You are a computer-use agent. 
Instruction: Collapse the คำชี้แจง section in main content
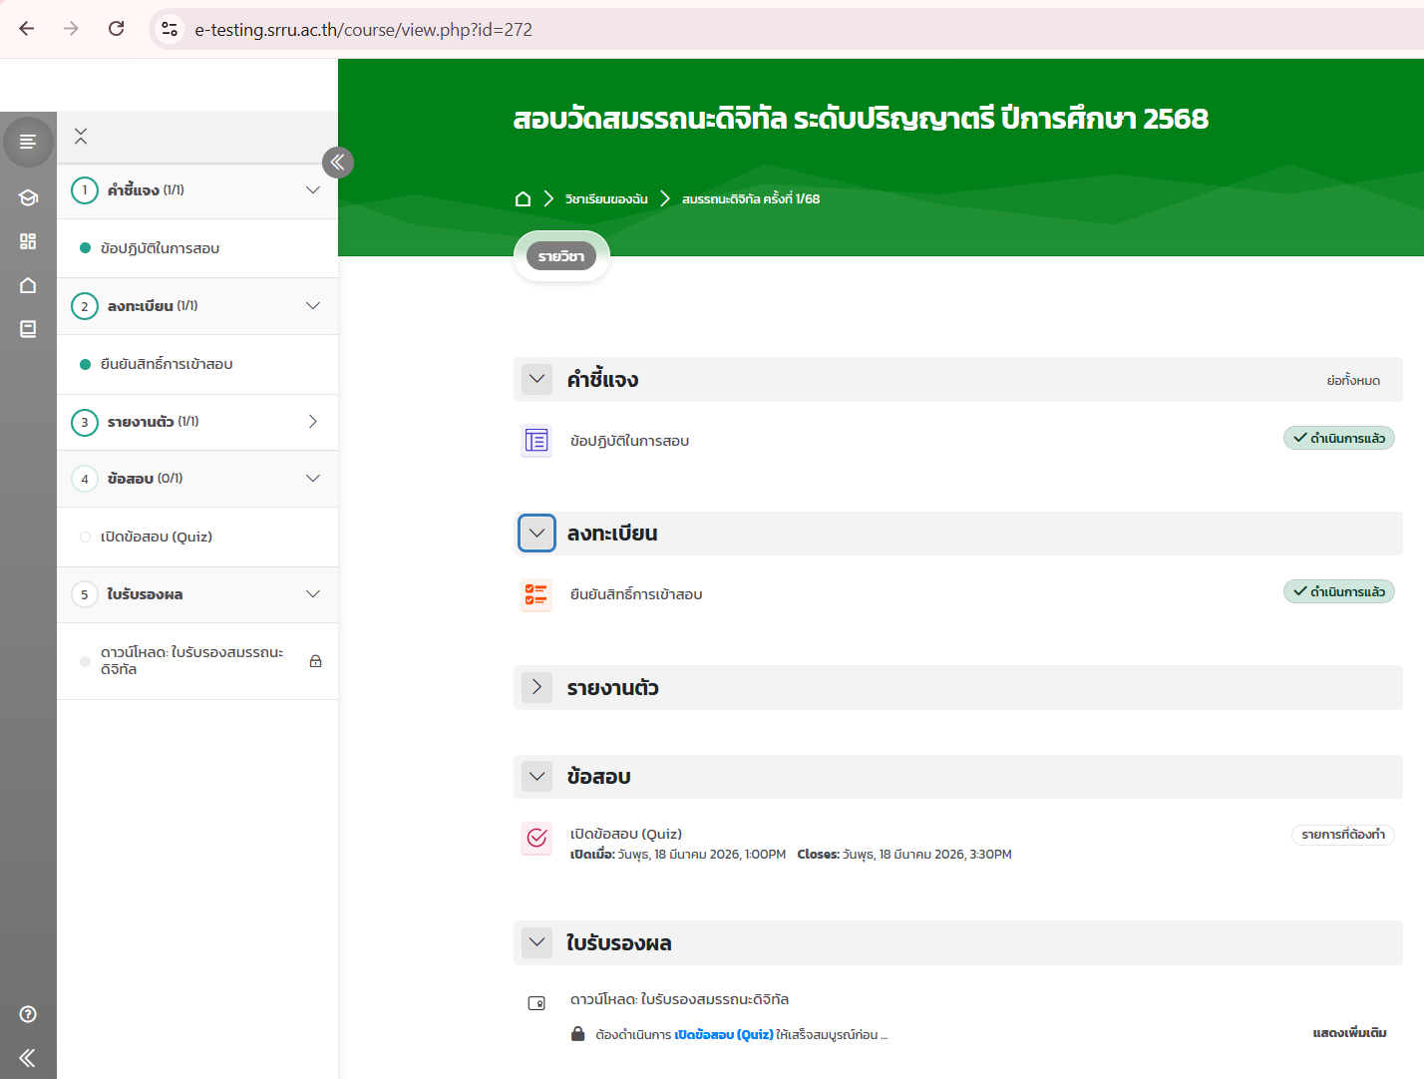536,379
